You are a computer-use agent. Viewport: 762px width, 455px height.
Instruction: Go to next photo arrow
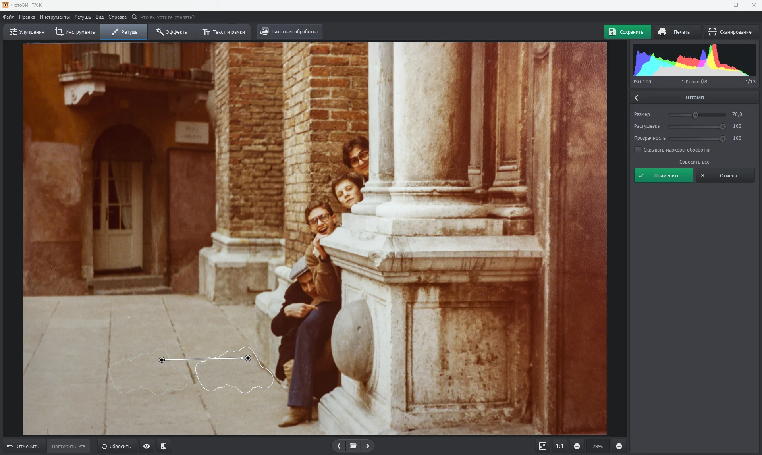point(368,446)
